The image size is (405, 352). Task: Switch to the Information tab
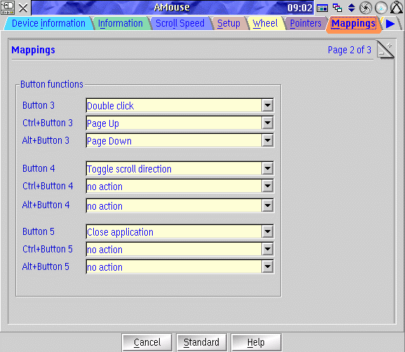pyautogui.click(x=121, y=24)
